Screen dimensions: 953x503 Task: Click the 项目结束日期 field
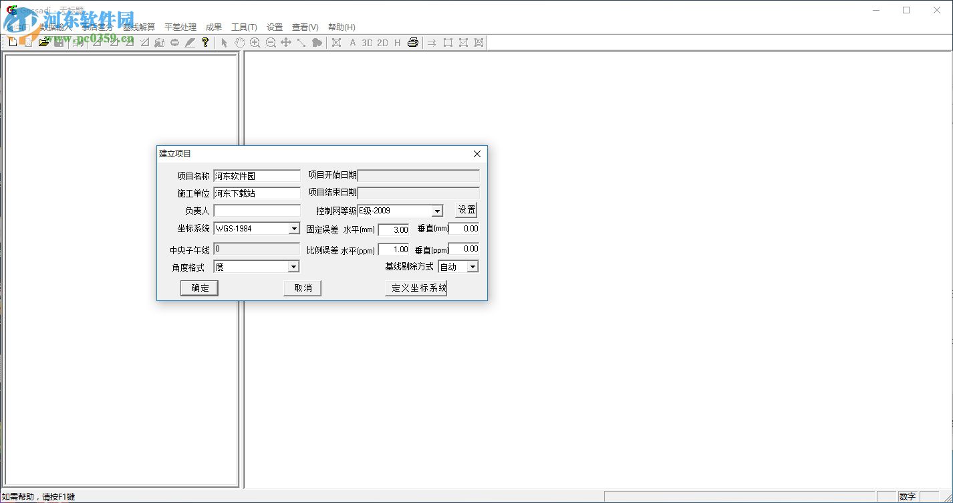[418, 193]
